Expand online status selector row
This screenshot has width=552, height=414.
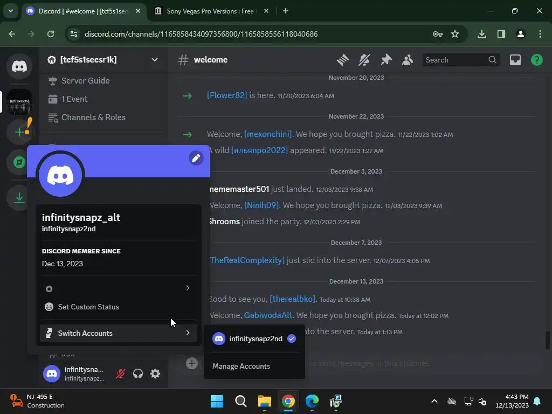[x=118, y=288]
